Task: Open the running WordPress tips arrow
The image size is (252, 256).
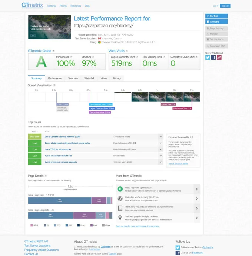Action: [x=197, y=199]
